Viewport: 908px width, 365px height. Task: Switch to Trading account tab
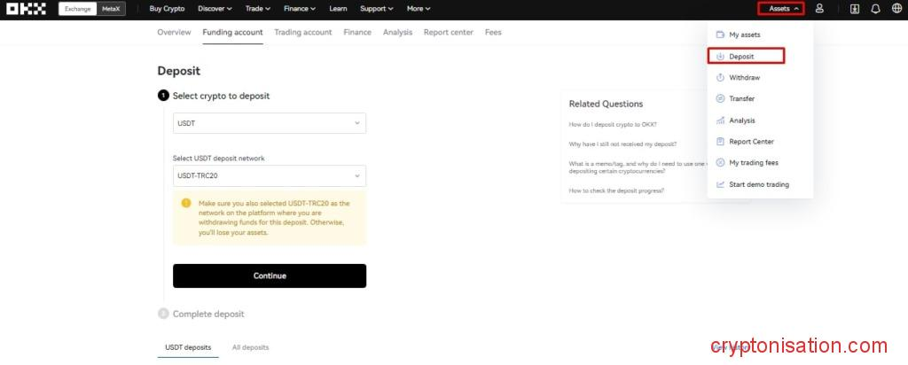click(302, 32)
